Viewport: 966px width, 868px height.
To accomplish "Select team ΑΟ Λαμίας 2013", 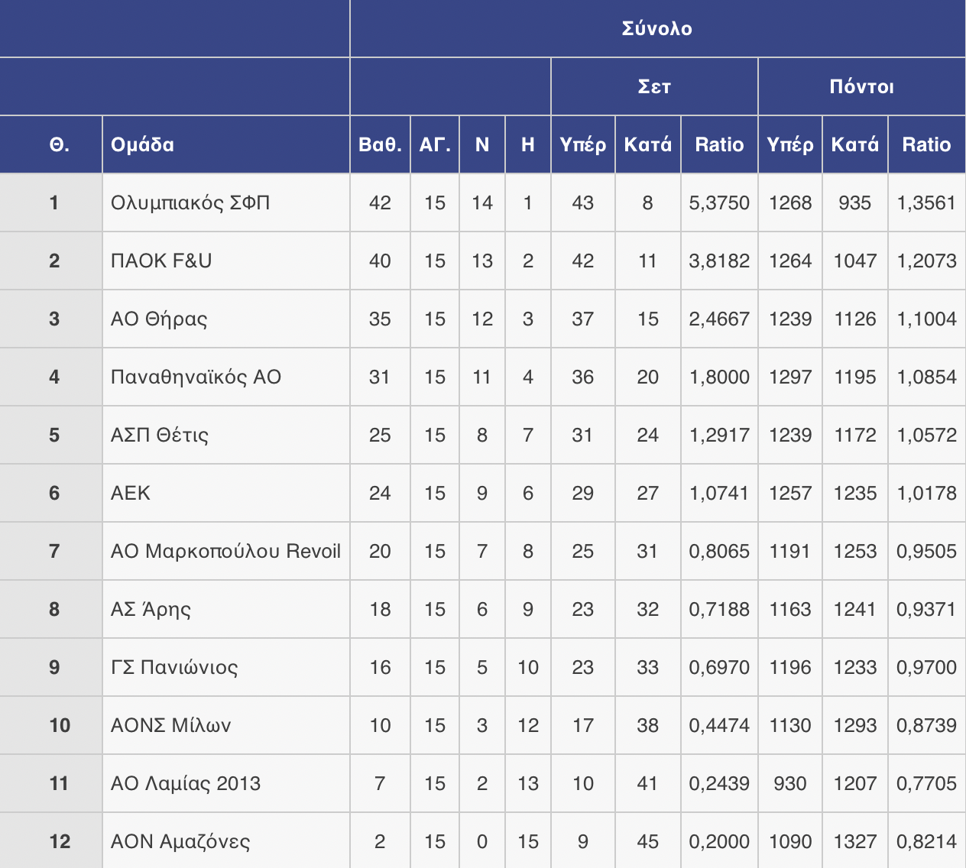I will pos(186,783).
